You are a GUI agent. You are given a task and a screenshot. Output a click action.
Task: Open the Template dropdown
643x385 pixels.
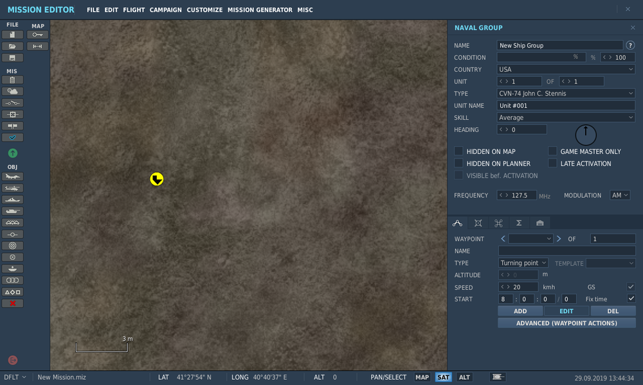611,263
